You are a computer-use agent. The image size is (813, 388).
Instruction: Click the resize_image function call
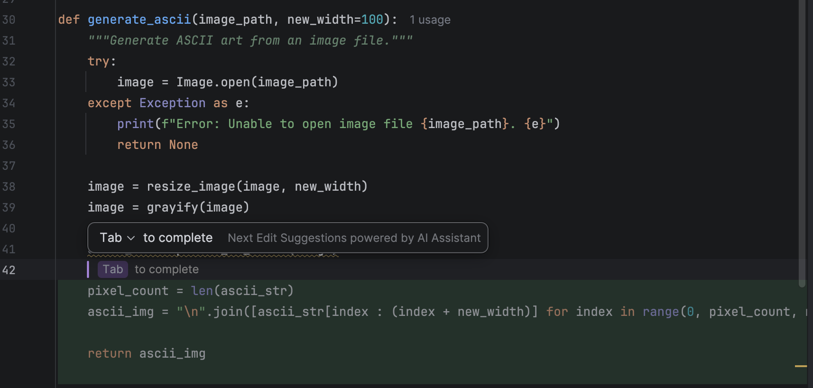click(191, 186)
